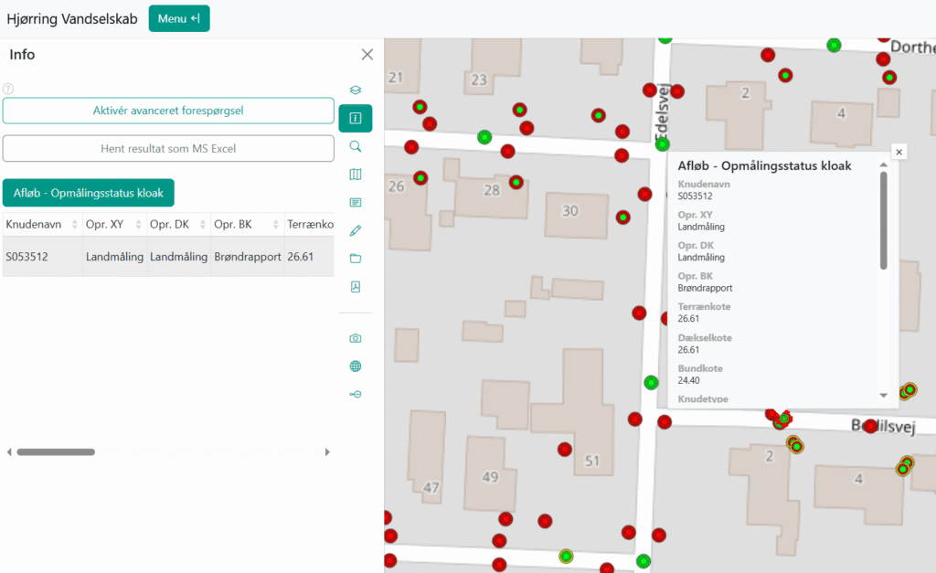The image size is (936, 573).
Task: Open the layers panel icon
Action: point(356,90)
